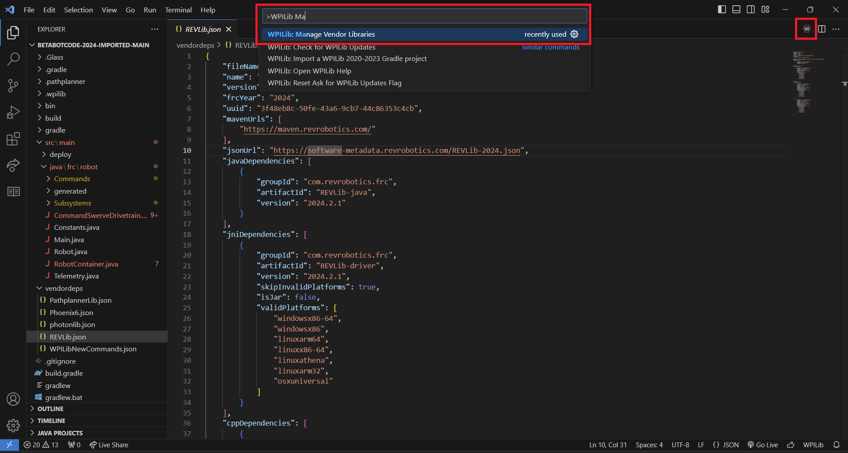Click the vendordeps breadcrumb
The width and height of the screenshot is (848, 453).
tap(195, 45)
